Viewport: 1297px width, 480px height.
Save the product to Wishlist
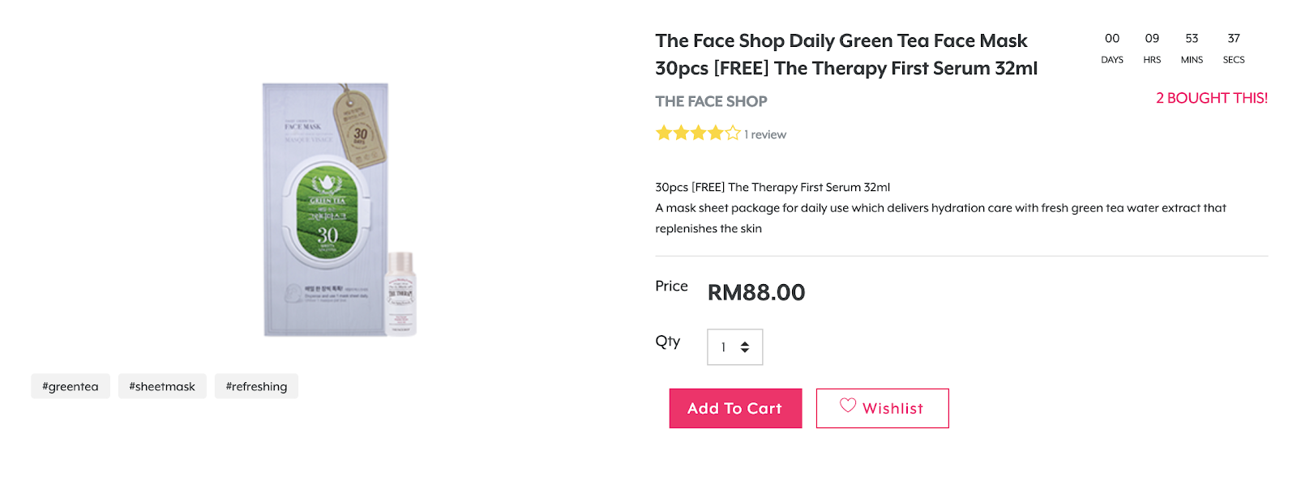[882, 408]
